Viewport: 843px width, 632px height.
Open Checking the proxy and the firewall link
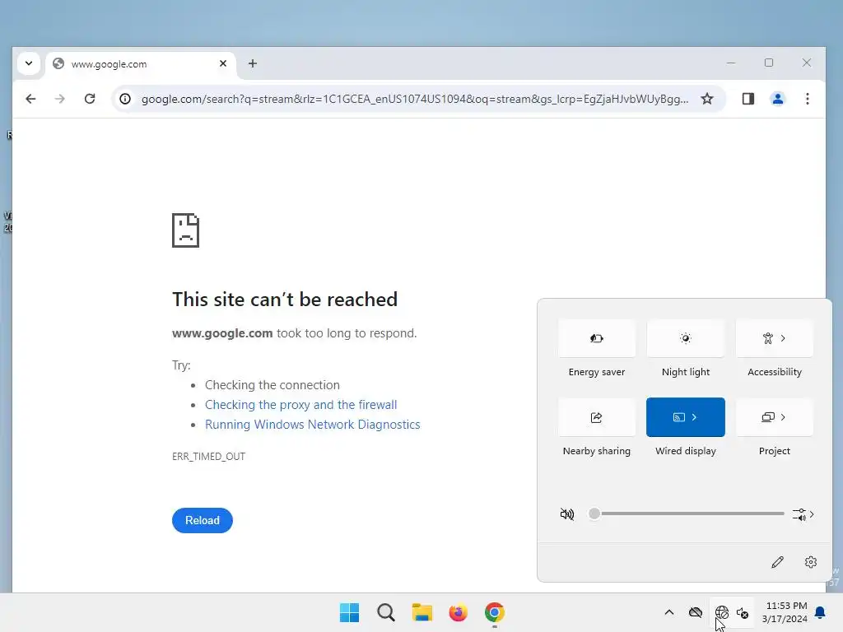point(301,405)
